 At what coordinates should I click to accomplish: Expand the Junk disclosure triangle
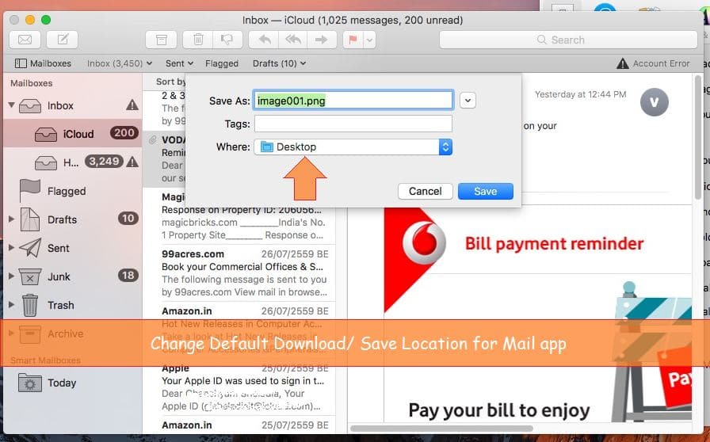(11, 276)
